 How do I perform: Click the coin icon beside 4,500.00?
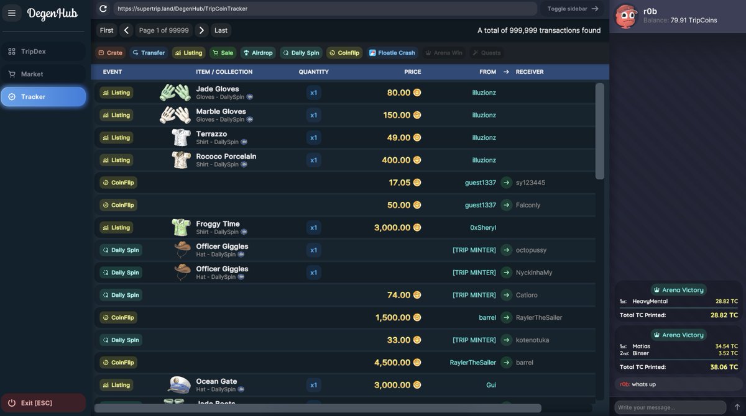tap(417, 363)
